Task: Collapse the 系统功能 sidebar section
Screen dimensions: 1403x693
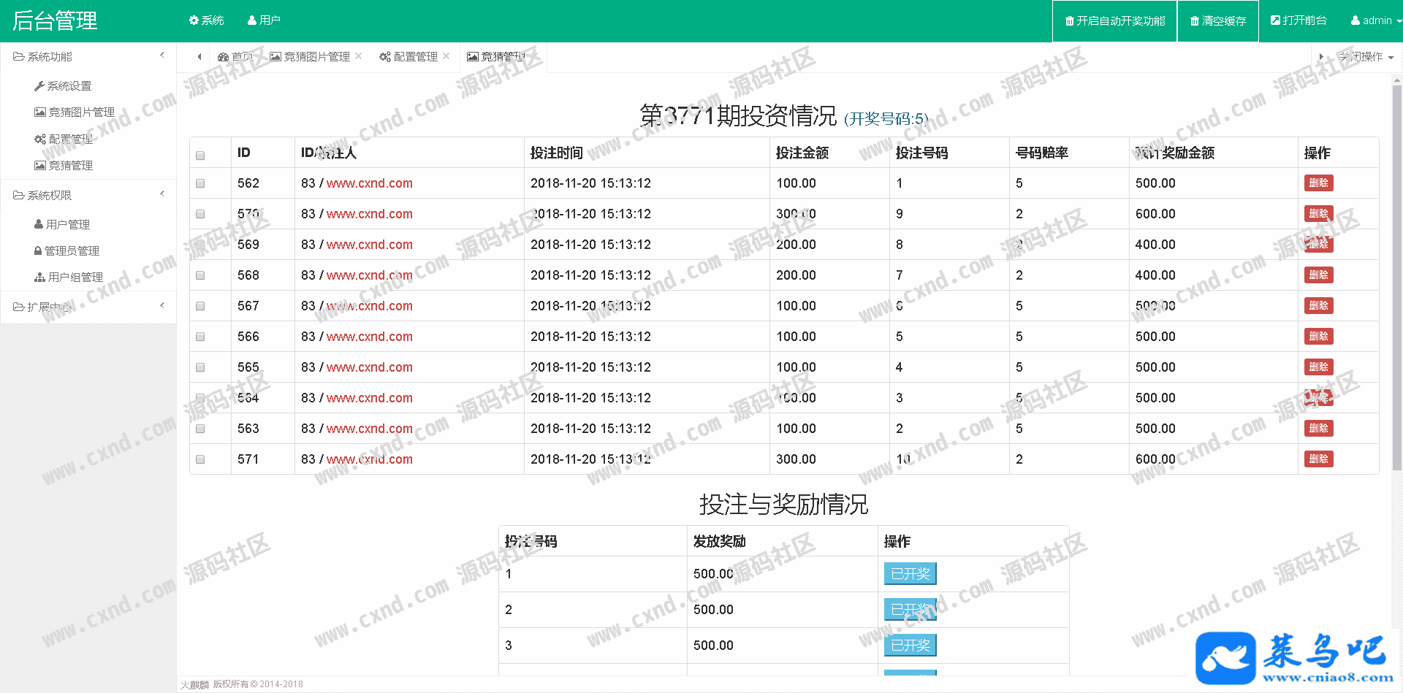Action: click(162, 55)
